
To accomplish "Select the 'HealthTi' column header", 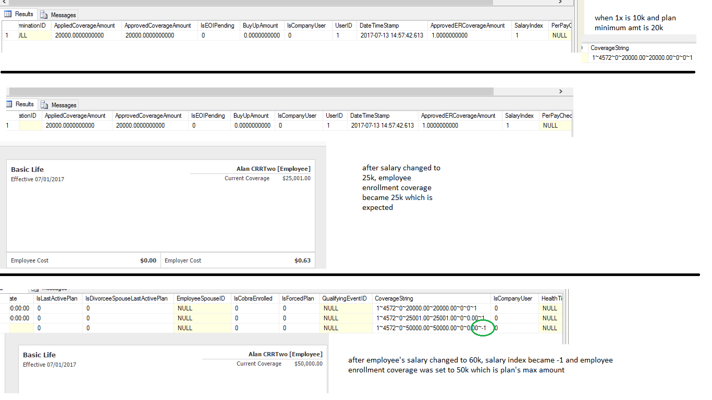I will pyautogui.click(x=551, y=298).
